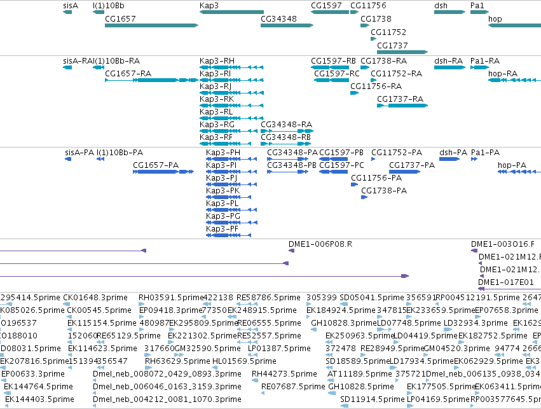Click the Pa1-RA transcript label

tap(485, 61)
